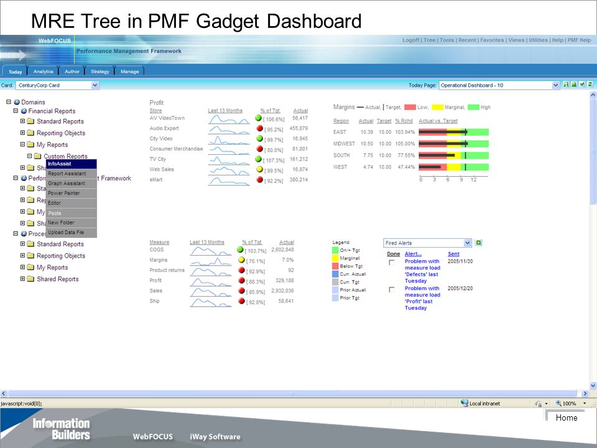Screen dimensions: 597x448
Task: Click the green save icon beside Today Page
Action: 566,85
